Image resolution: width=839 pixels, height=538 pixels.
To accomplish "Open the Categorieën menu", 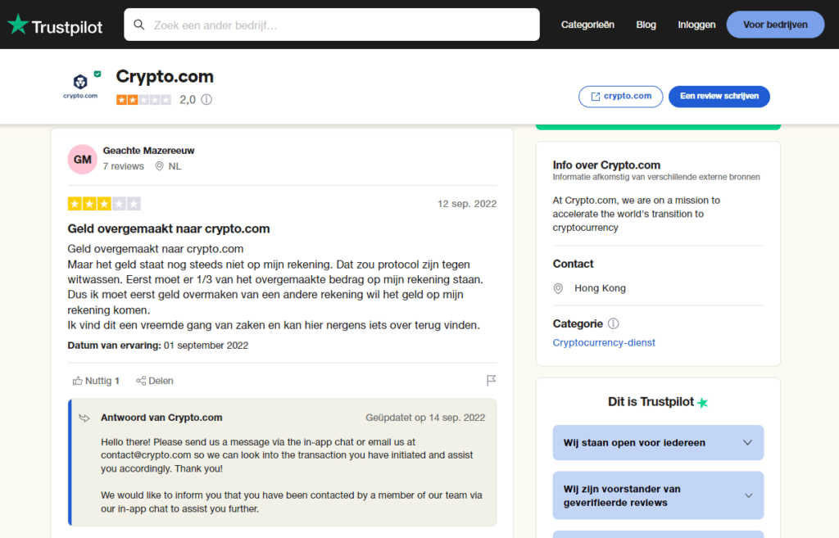I will 587,25.
